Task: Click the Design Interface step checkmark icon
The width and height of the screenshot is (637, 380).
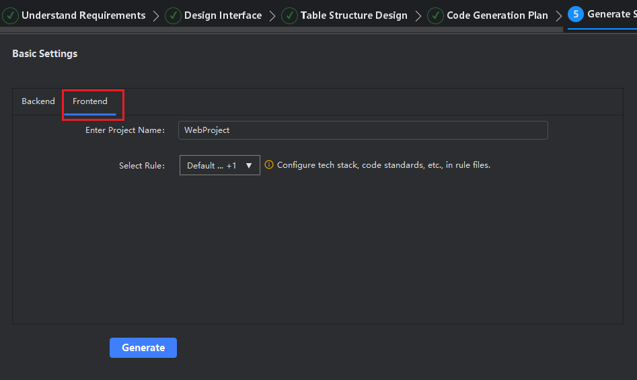Action: coord(173,15)
